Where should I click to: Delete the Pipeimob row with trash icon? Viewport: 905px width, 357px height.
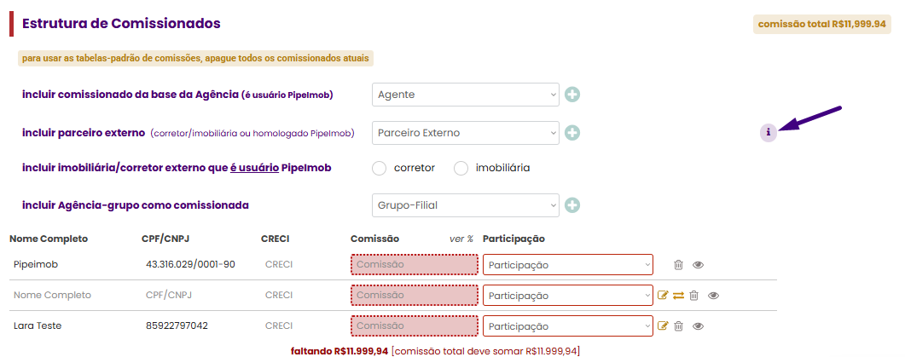point(679,265)
